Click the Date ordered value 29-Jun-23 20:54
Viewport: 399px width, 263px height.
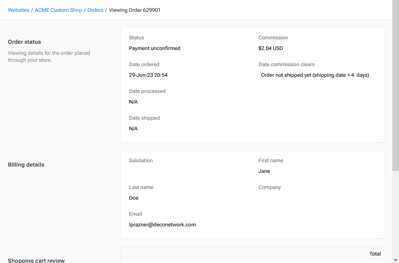pos(148,75)
